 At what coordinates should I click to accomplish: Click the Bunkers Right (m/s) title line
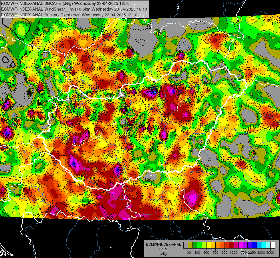[x=69, y=15]
